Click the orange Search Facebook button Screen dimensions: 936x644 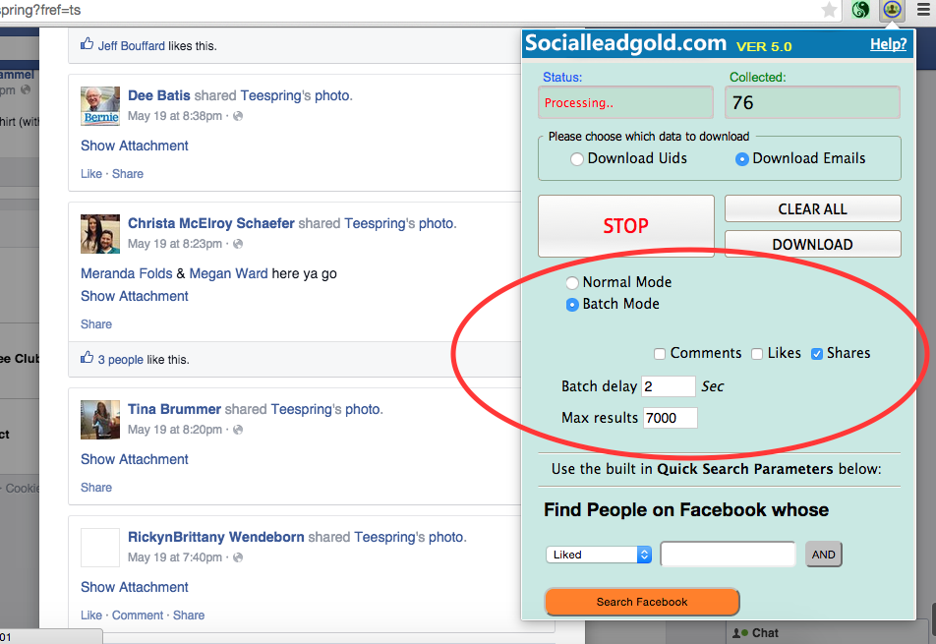(x=642, y=602)
